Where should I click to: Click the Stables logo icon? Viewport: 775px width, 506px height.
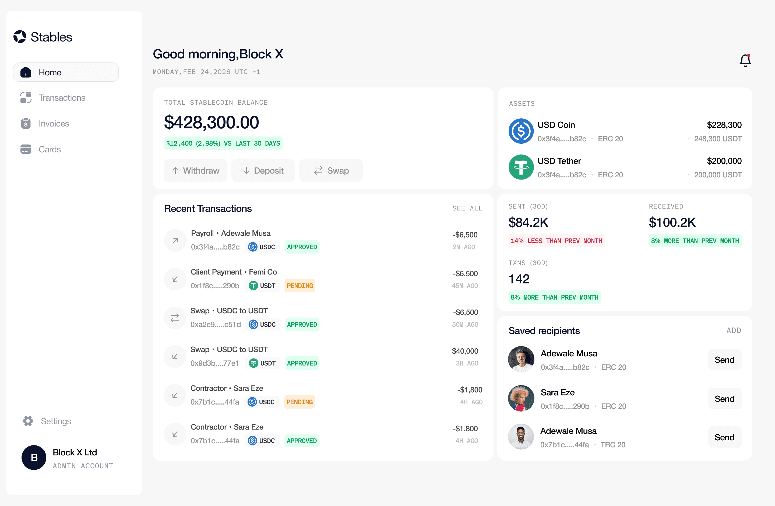point(20,37)
